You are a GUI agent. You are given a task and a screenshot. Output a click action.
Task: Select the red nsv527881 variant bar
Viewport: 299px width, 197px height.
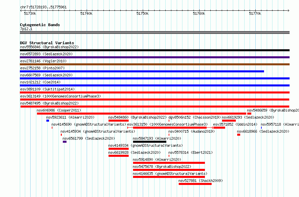point(195,184)
